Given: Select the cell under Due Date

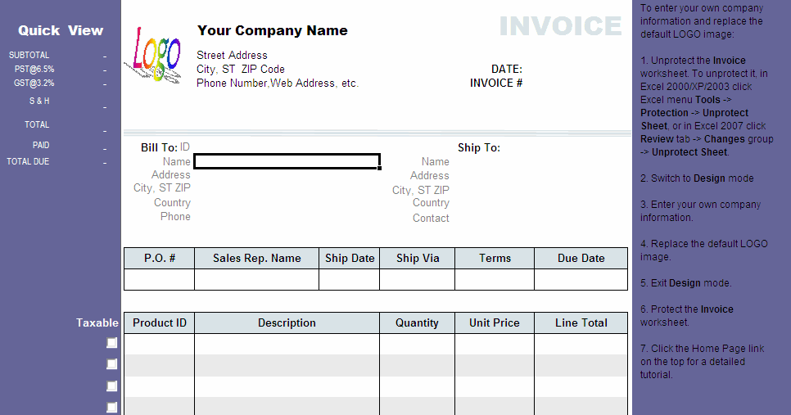Looking at the screenshot, I should (581, 279).
